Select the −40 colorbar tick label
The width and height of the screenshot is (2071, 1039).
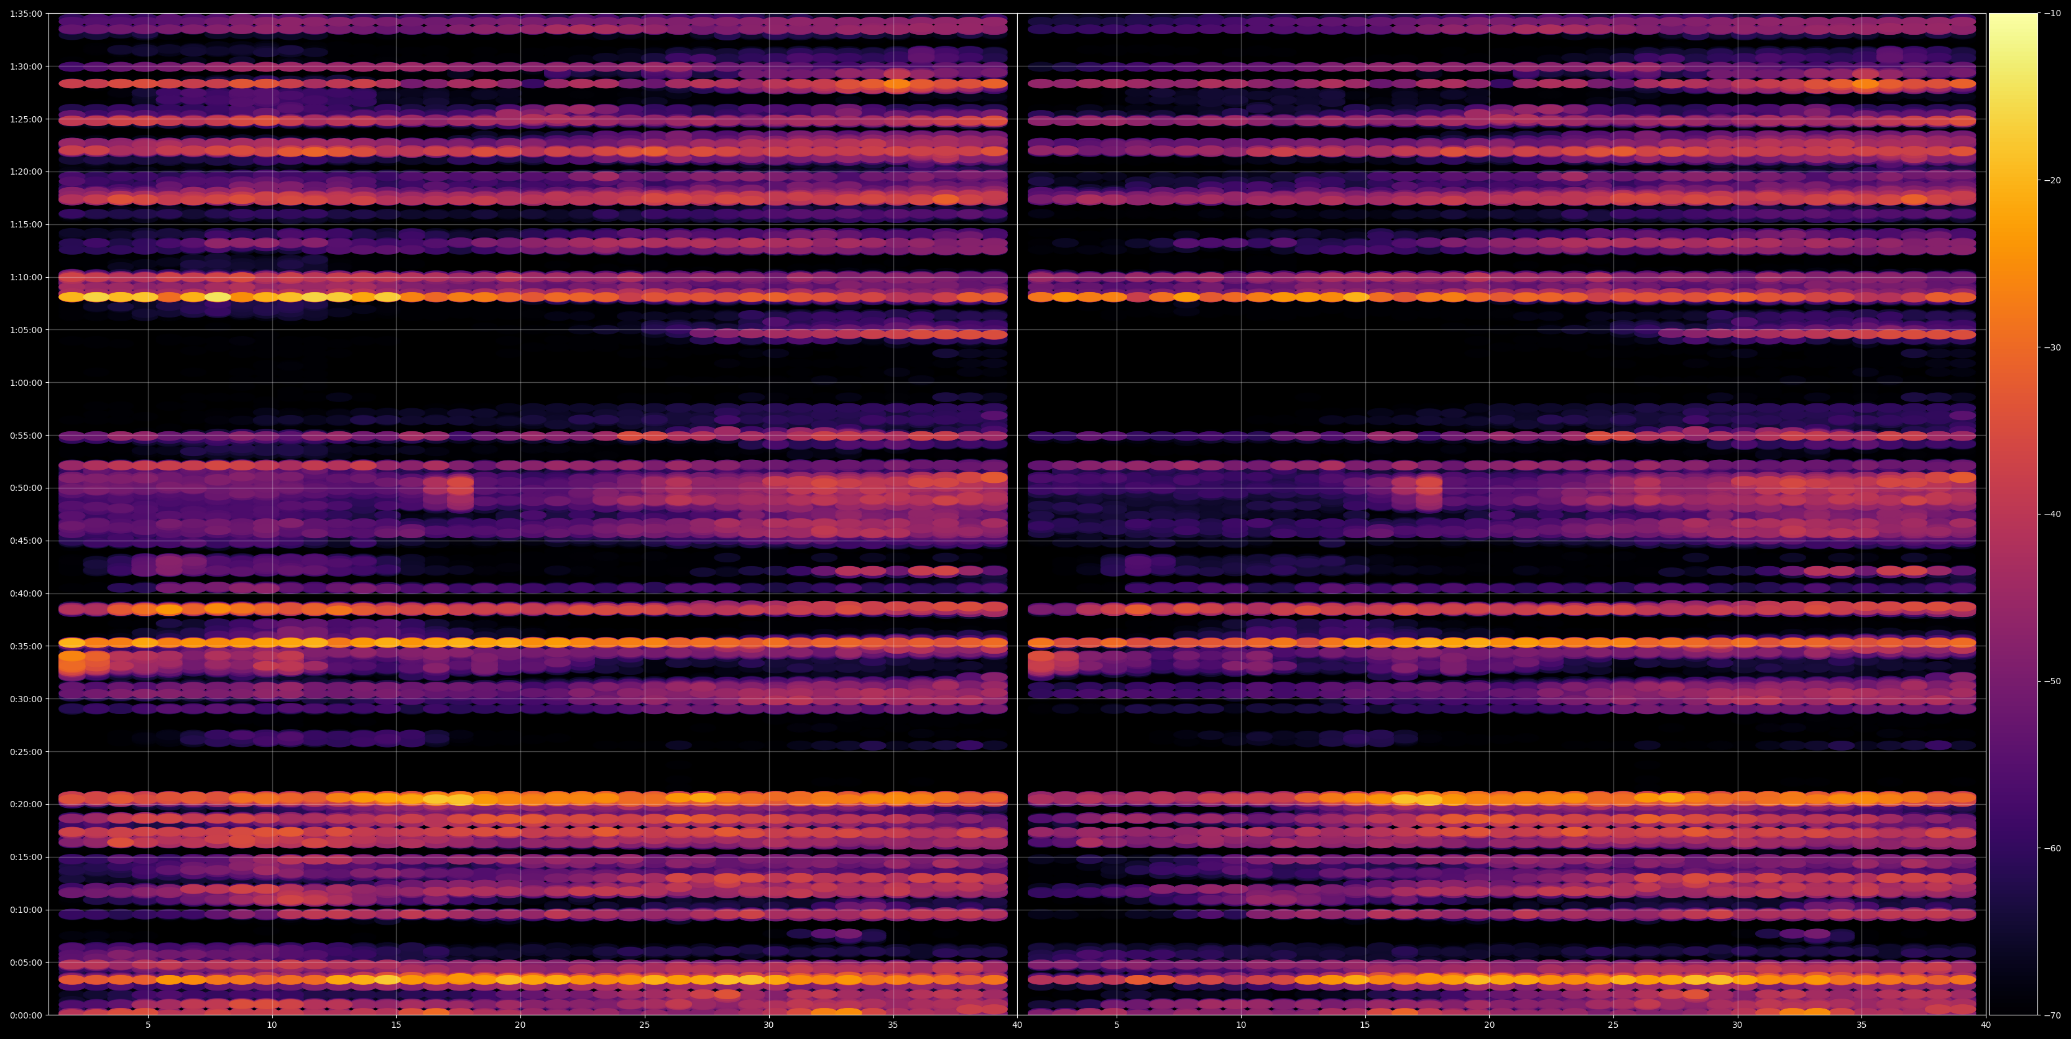[x=2052, y=515]
